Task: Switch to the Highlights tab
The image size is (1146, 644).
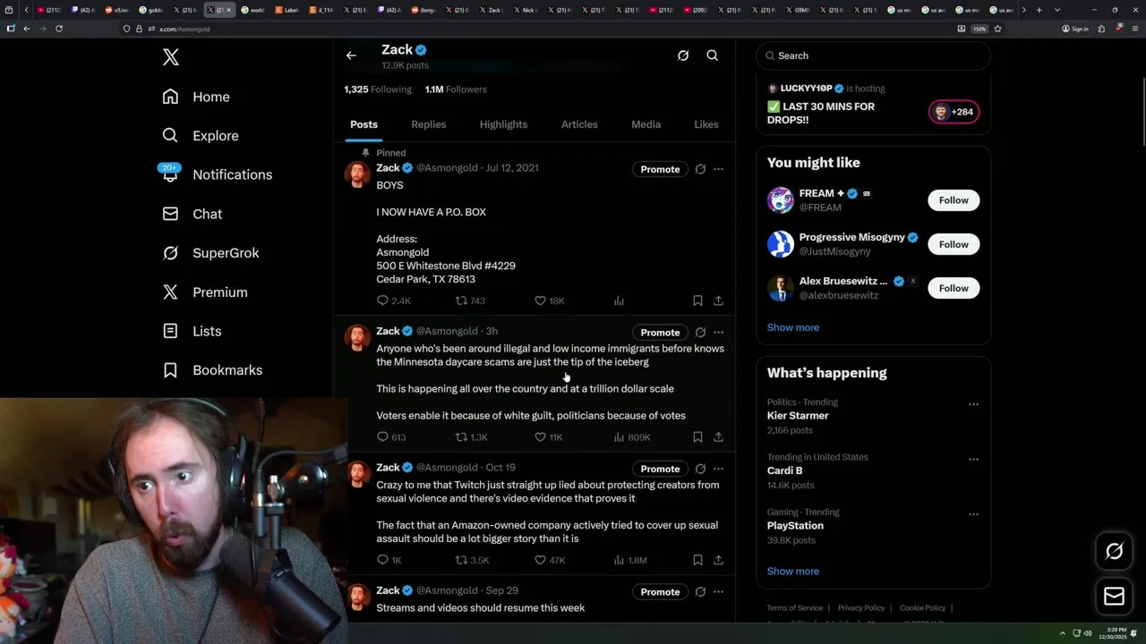Action: 503,124
